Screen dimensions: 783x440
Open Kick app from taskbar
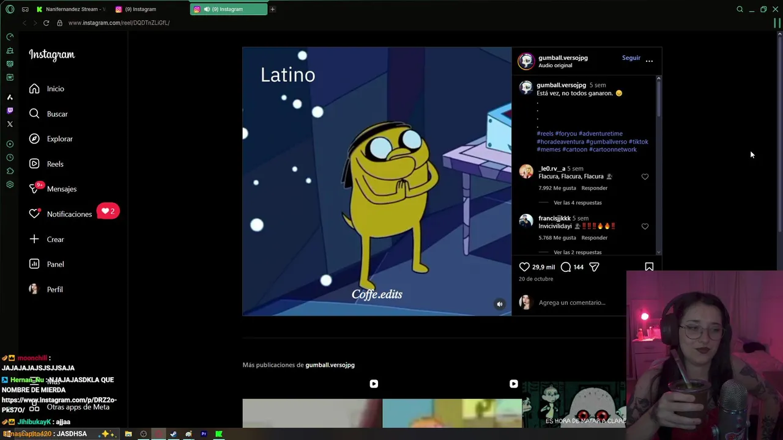(219, 434)
